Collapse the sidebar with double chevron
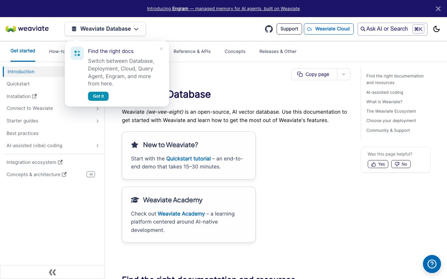This screenshot has height=279, width=447. [52, 272]
